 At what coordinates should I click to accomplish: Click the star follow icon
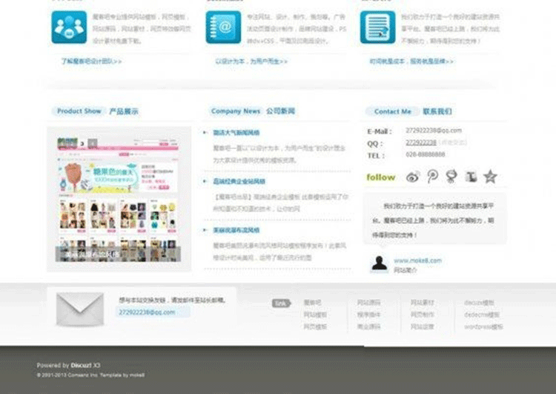click(x=490, y=177)
